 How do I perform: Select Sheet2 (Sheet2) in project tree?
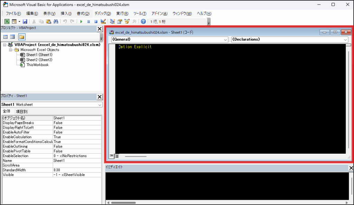(x=39, y=60)
